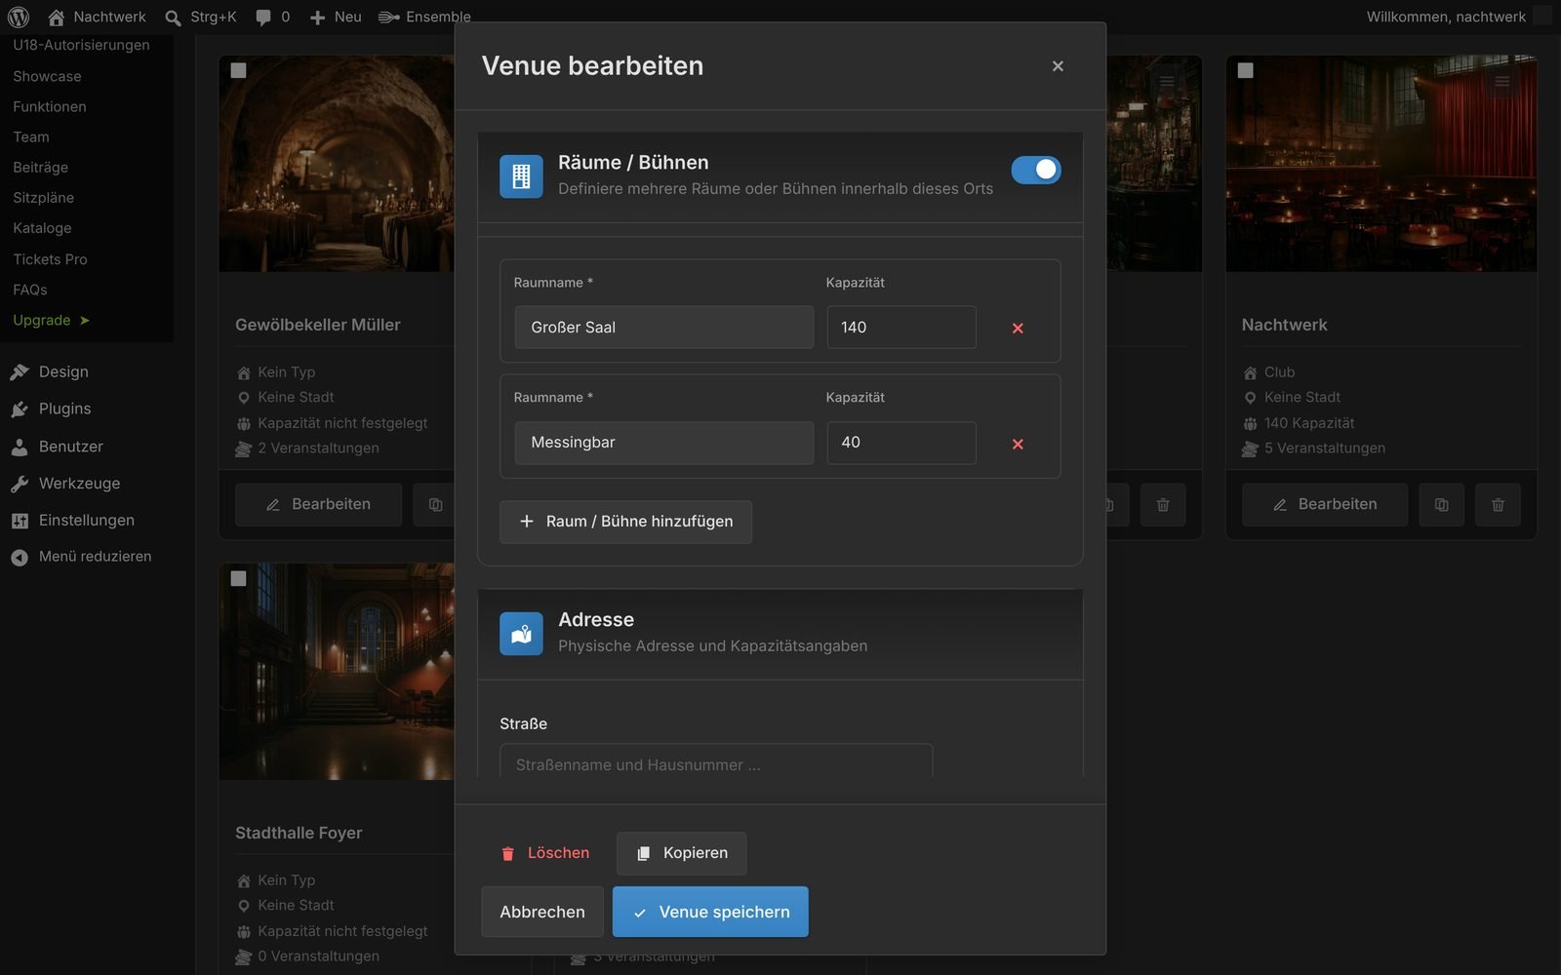Select the Gewölbekeller Müller card checkbox

tap(238, 70)
